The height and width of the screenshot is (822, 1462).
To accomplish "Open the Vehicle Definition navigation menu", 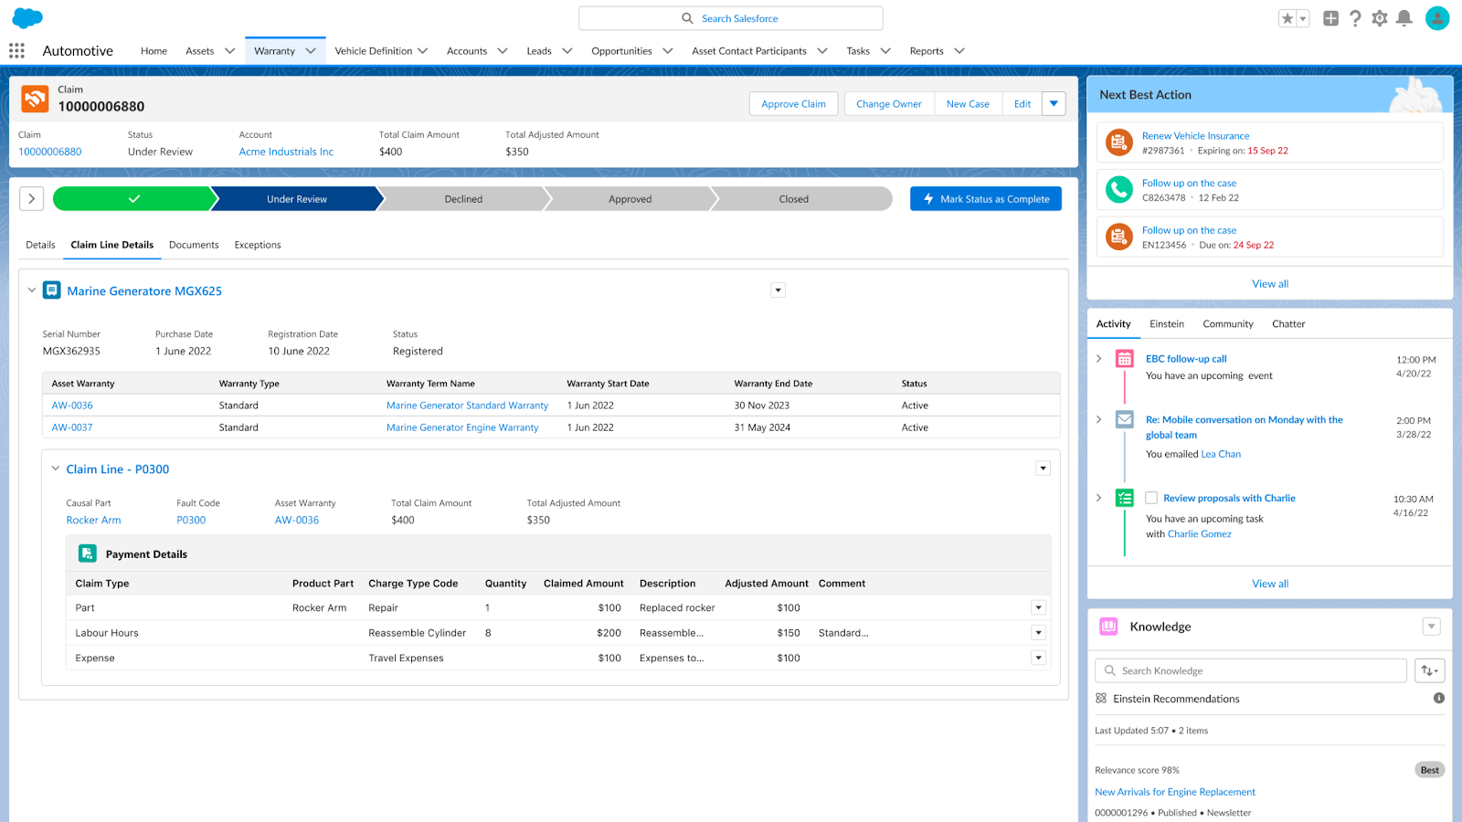I will tap(381, 50).
